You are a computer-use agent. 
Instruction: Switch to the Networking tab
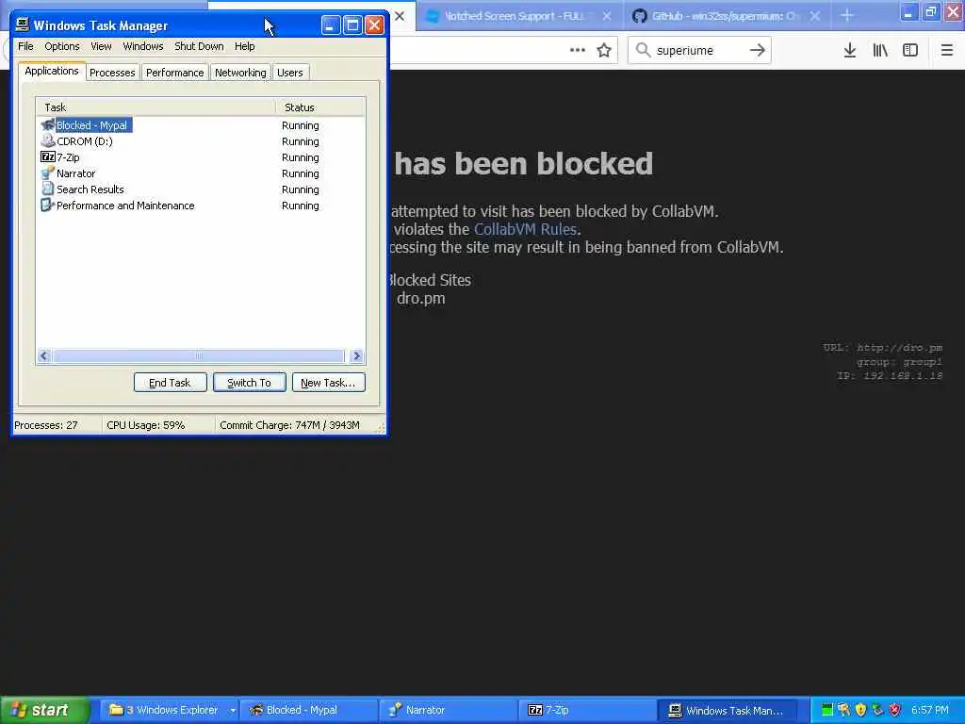(240, 73)
